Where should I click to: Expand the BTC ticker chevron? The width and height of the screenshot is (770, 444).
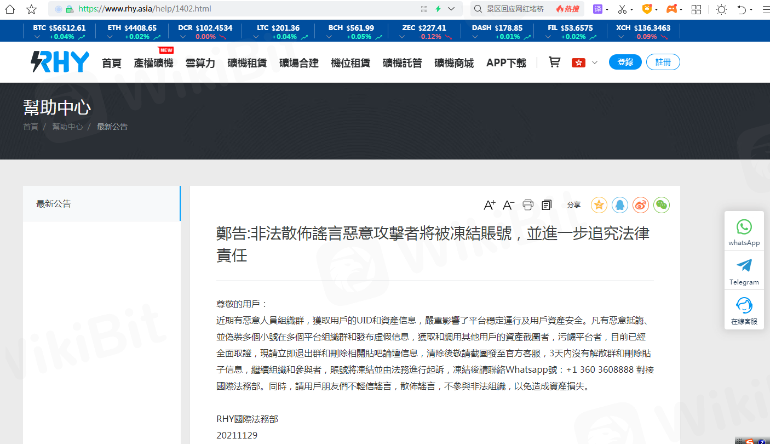pos(37,37)
